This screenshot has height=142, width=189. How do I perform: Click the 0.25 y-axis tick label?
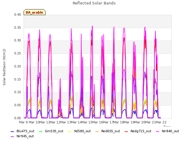click(x=18, y=53)
